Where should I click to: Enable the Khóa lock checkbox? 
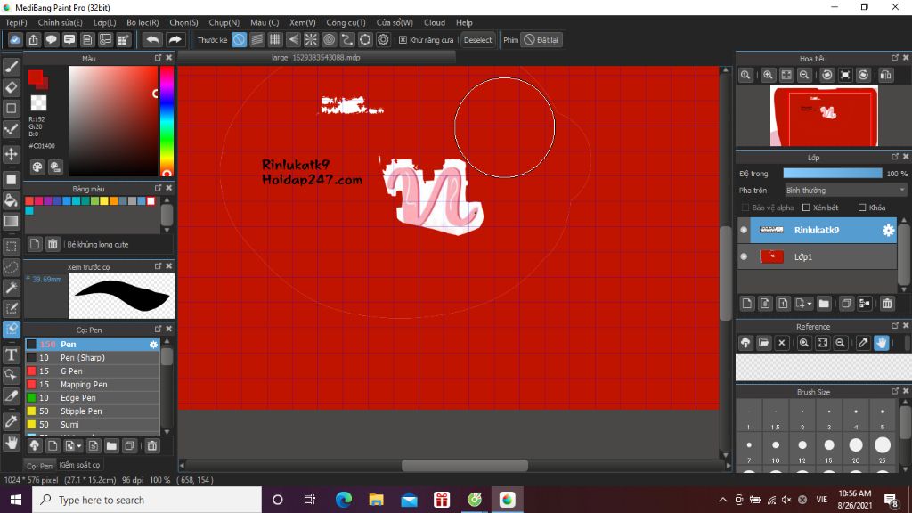click(x=862, y=208)
